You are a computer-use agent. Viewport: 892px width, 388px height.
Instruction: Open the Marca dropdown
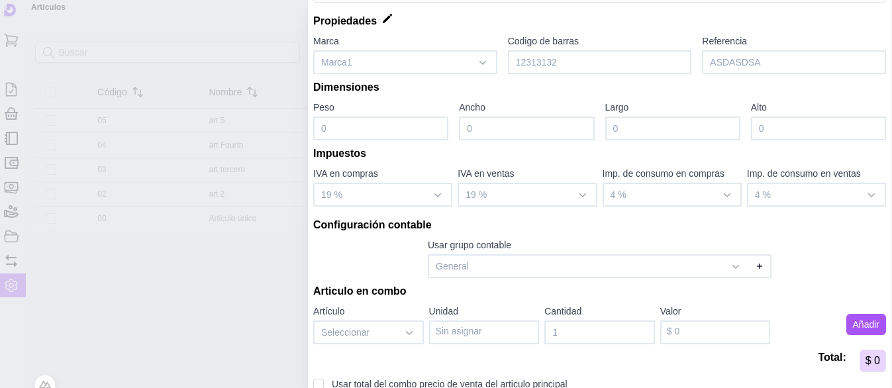(405, 62)
